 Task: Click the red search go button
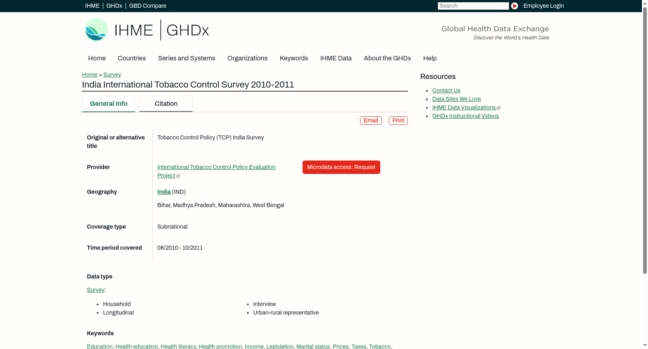pos(514,6)
